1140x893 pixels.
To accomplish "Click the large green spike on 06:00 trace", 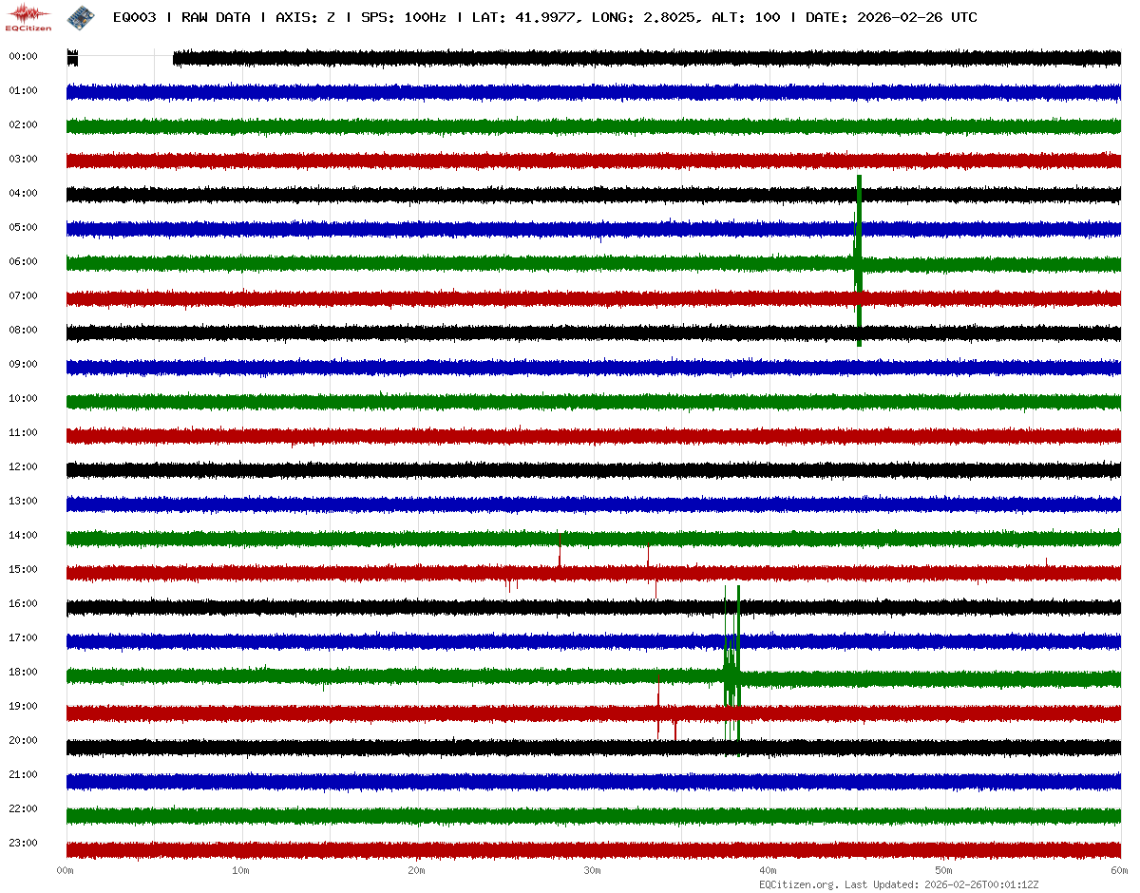I will click(x=859, y=260).
